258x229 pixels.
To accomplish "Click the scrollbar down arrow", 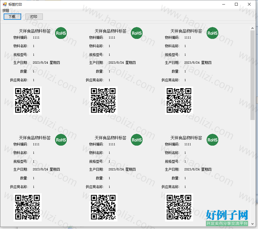I will [253, 224].
